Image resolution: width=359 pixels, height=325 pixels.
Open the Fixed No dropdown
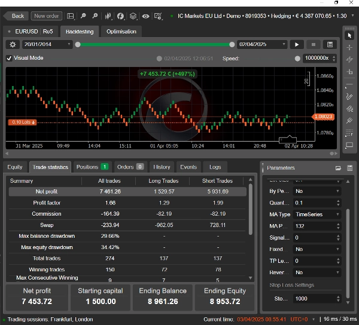317,249
